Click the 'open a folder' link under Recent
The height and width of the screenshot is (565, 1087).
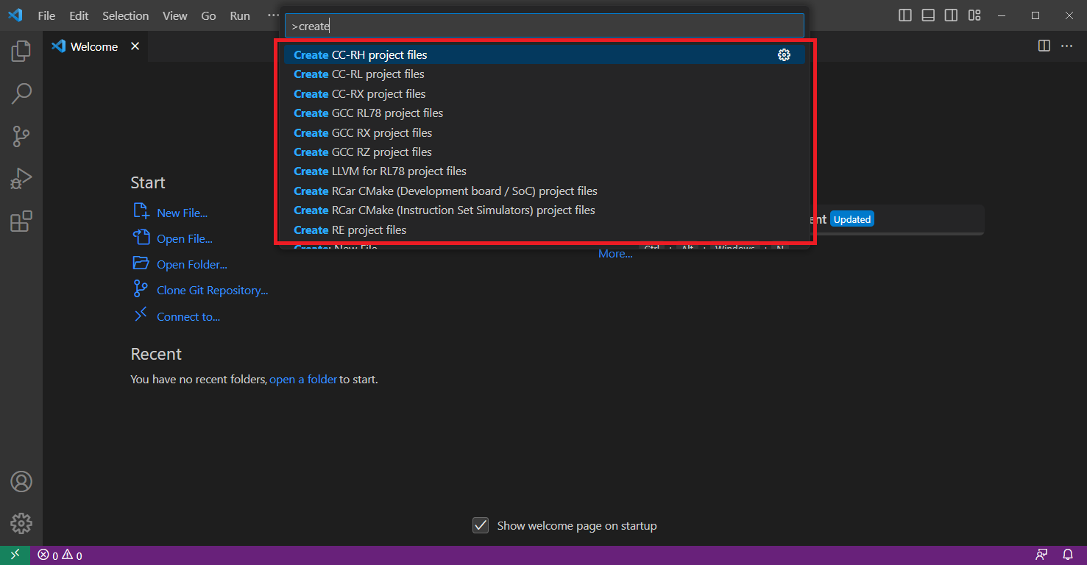pyautogui.click(x=303, y=380)
